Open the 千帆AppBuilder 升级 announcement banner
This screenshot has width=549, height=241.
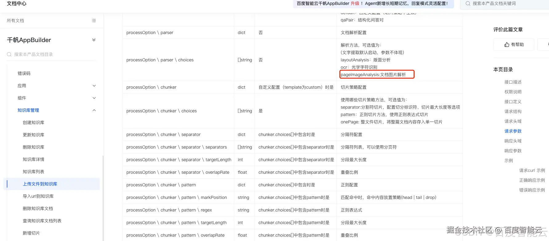tap(373, 4)
